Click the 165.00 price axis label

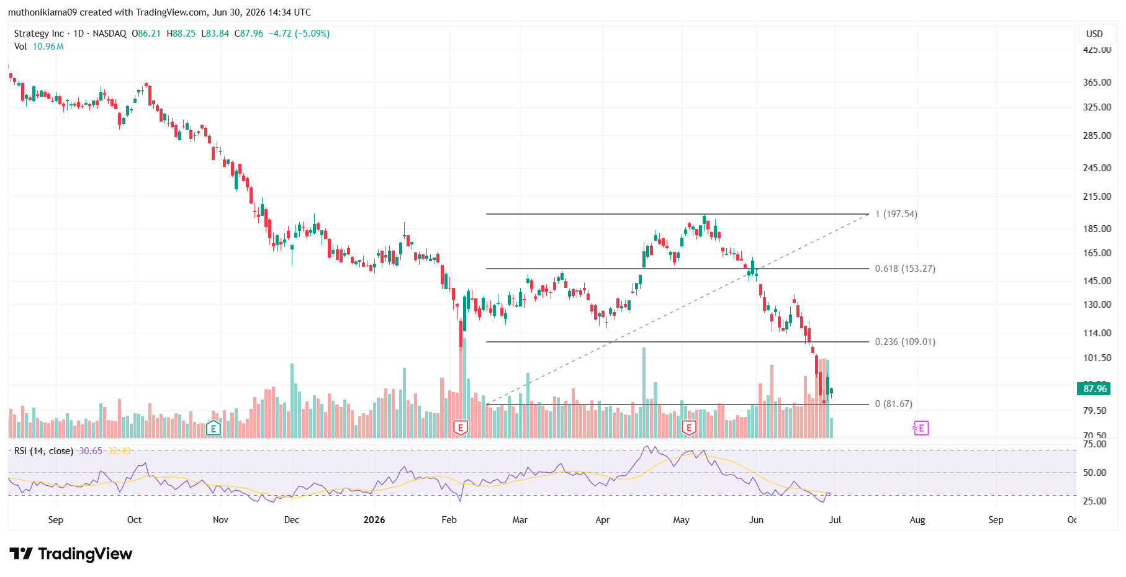[x=1097, y=253]
